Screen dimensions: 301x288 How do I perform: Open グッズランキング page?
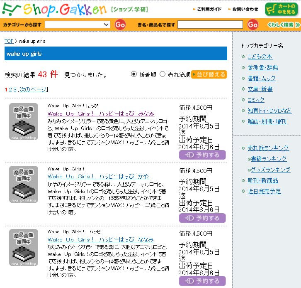point(270,170)
